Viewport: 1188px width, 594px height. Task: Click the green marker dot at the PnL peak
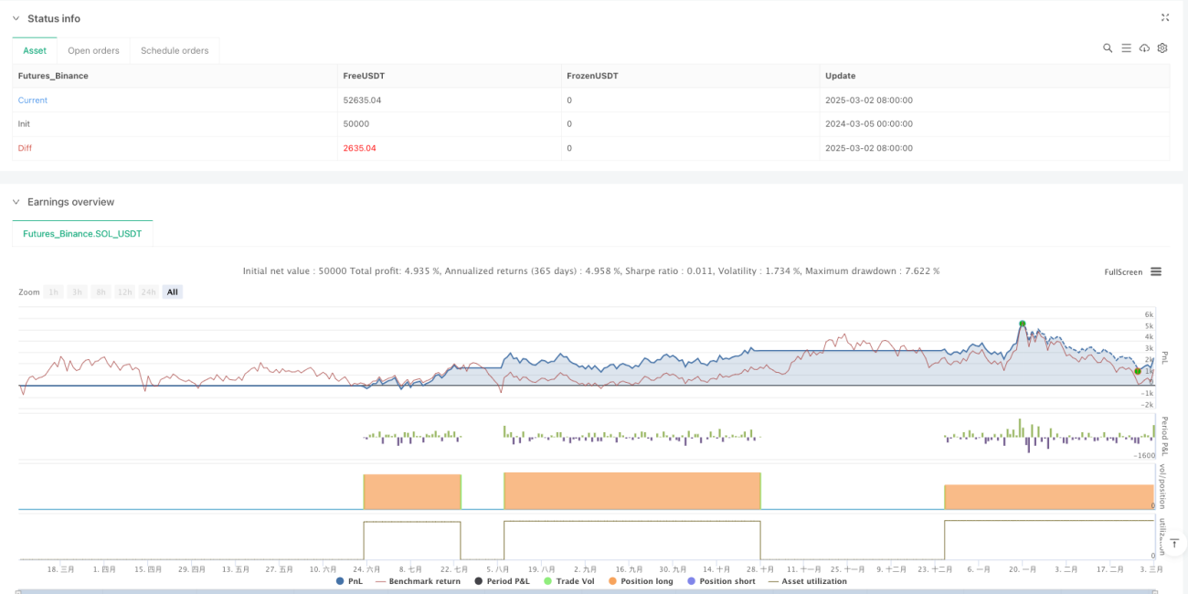[x=1023, y=324]
